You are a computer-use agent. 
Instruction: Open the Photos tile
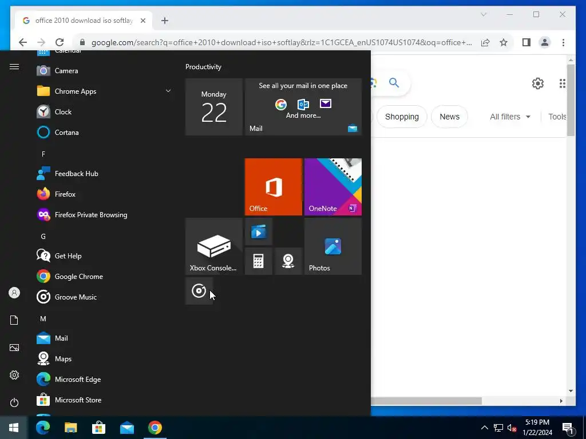pyautogui.click(x=333, y=246)
